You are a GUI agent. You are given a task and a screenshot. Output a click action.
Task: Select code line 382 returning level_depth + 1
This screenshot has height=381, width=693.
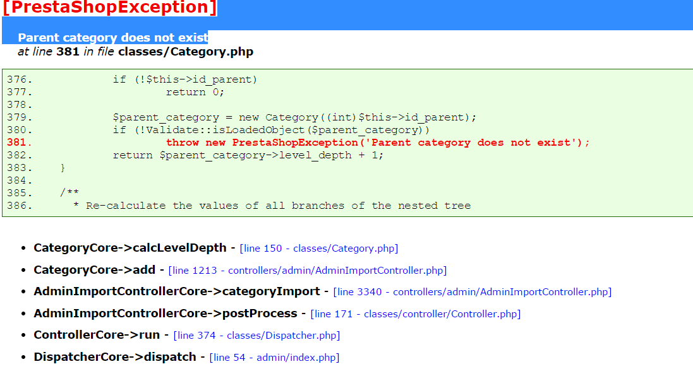248,155
